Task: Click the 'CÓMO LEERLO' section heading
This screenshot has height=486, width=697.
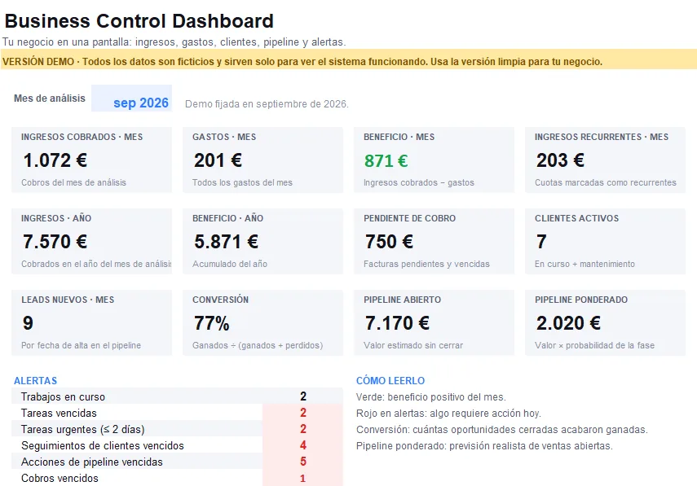Action: pyautogui.click(x=390, y=381)
